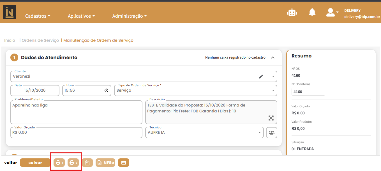This screenshot has width=381, height=171.
Task: Open the Administração menu
Action: 130,16
